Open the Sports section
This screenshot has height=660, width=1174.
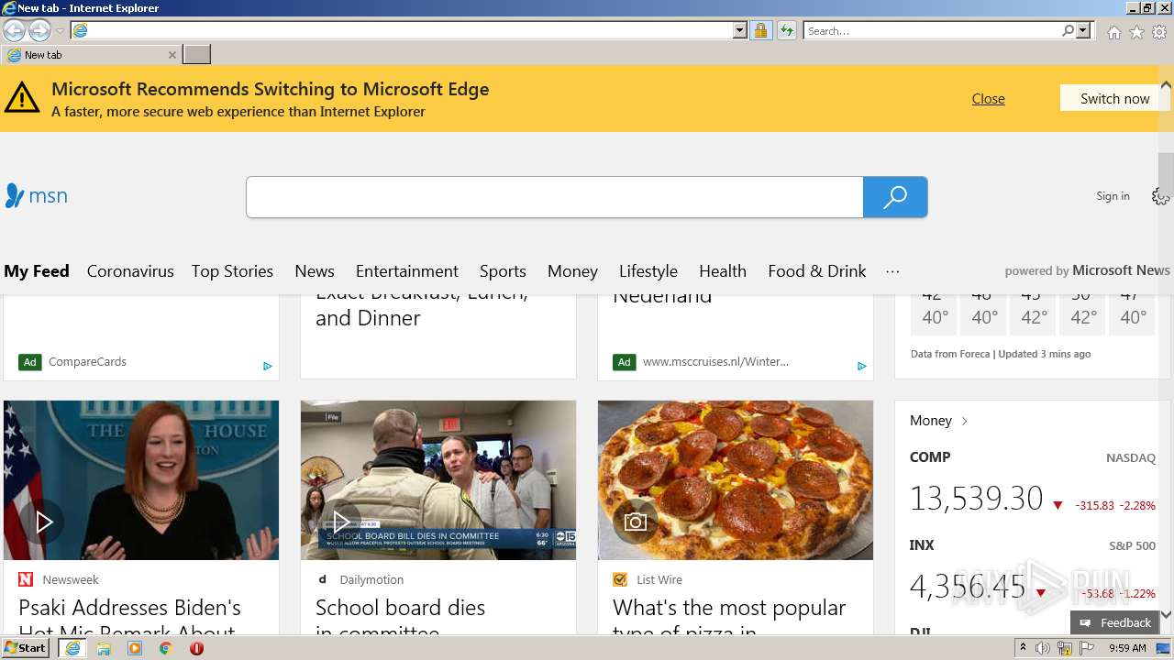503,271
